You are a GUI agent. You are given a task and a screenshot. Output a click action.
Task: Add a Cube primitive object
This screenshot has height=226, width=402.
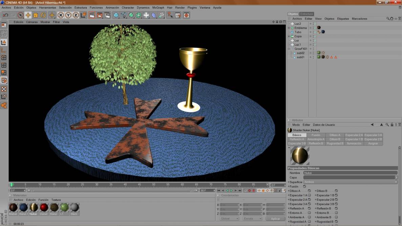(116, 15)
